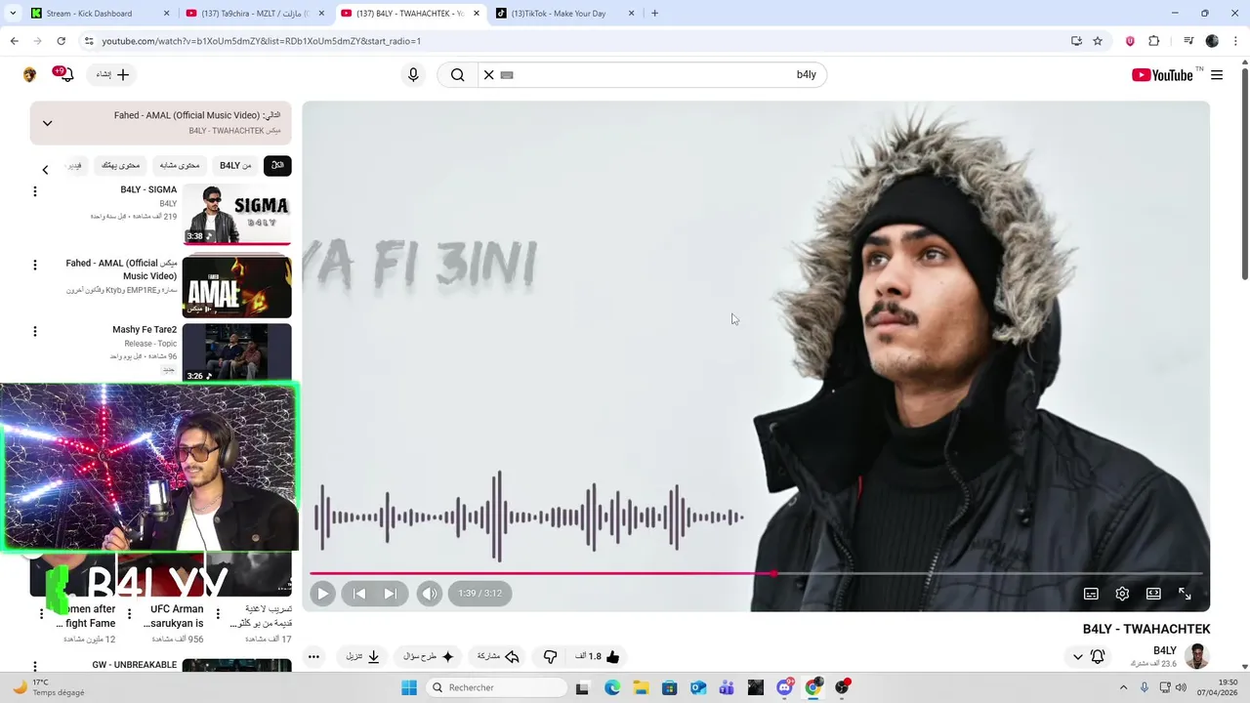Dislike the video with thumbs-down button
Screen dimensions: 1250x703
tap(550, 656)
